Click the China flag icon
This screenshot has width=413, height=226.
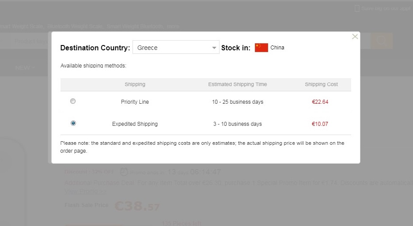click(x=261, y=48)
